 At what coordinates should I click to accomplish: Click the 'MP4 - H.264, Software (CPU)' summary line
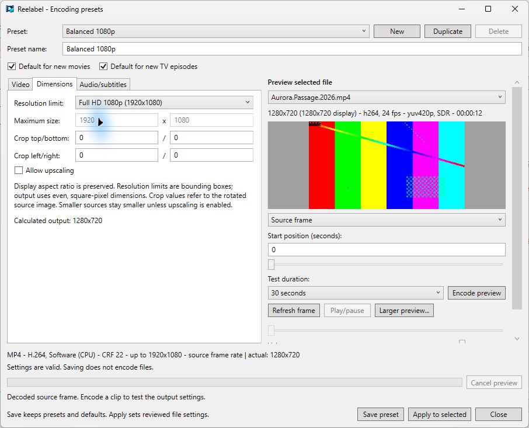154,355
